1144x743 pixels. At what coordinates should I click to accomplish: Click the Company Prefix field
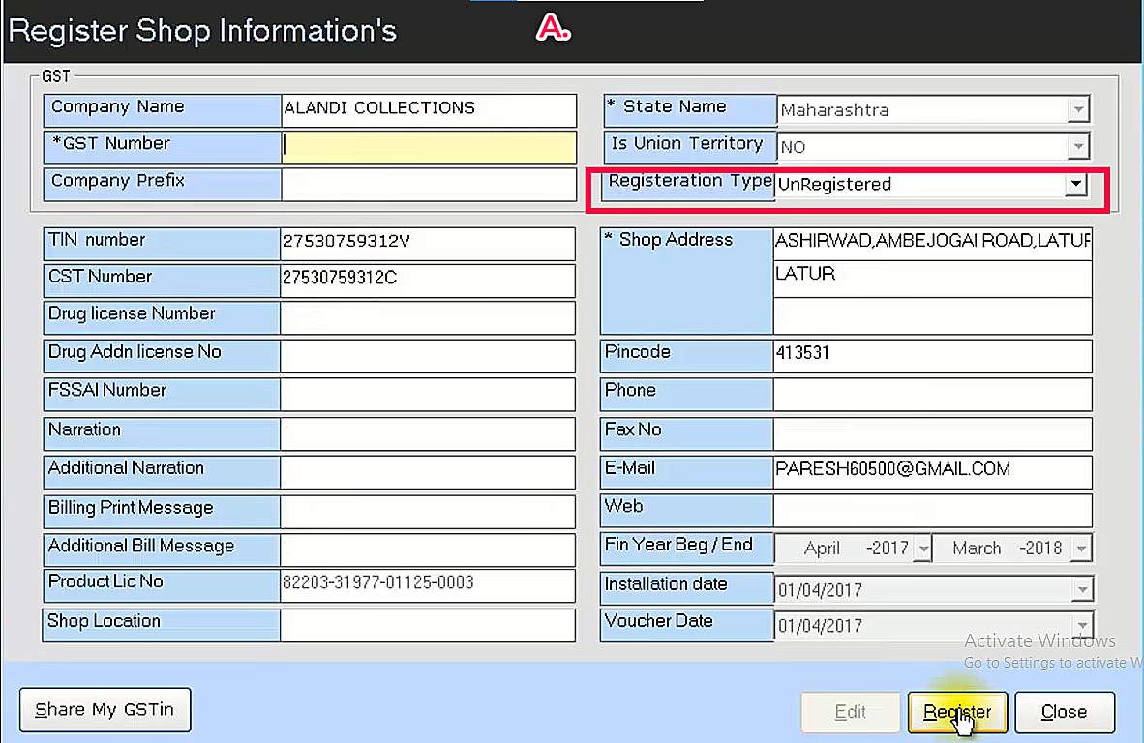pyautogui.click(x=428, y=185)
